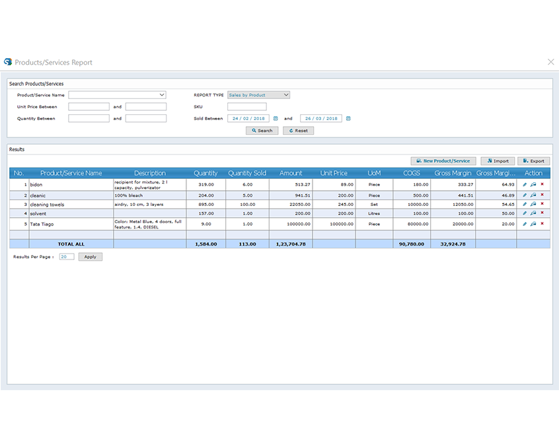Click the New Product/Service button
Screen dimensions: 559x443
point(443,161)
